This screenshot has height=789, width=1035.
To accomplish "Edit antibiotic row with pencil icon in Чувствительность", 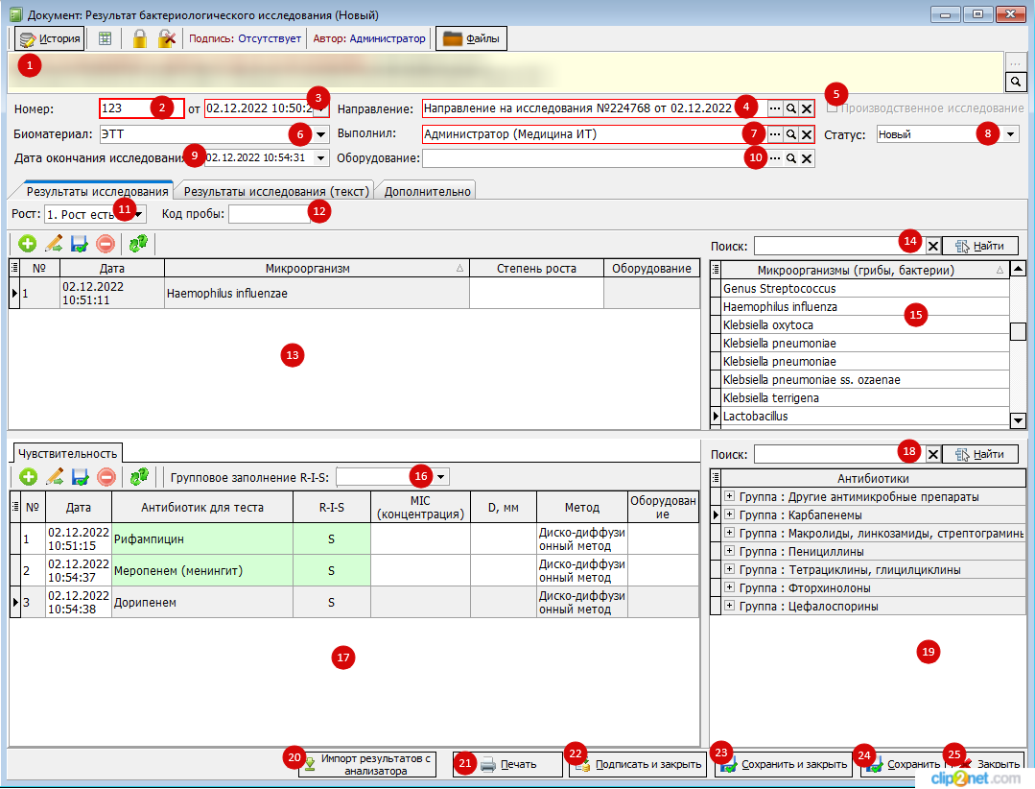I will coord(54,477).
